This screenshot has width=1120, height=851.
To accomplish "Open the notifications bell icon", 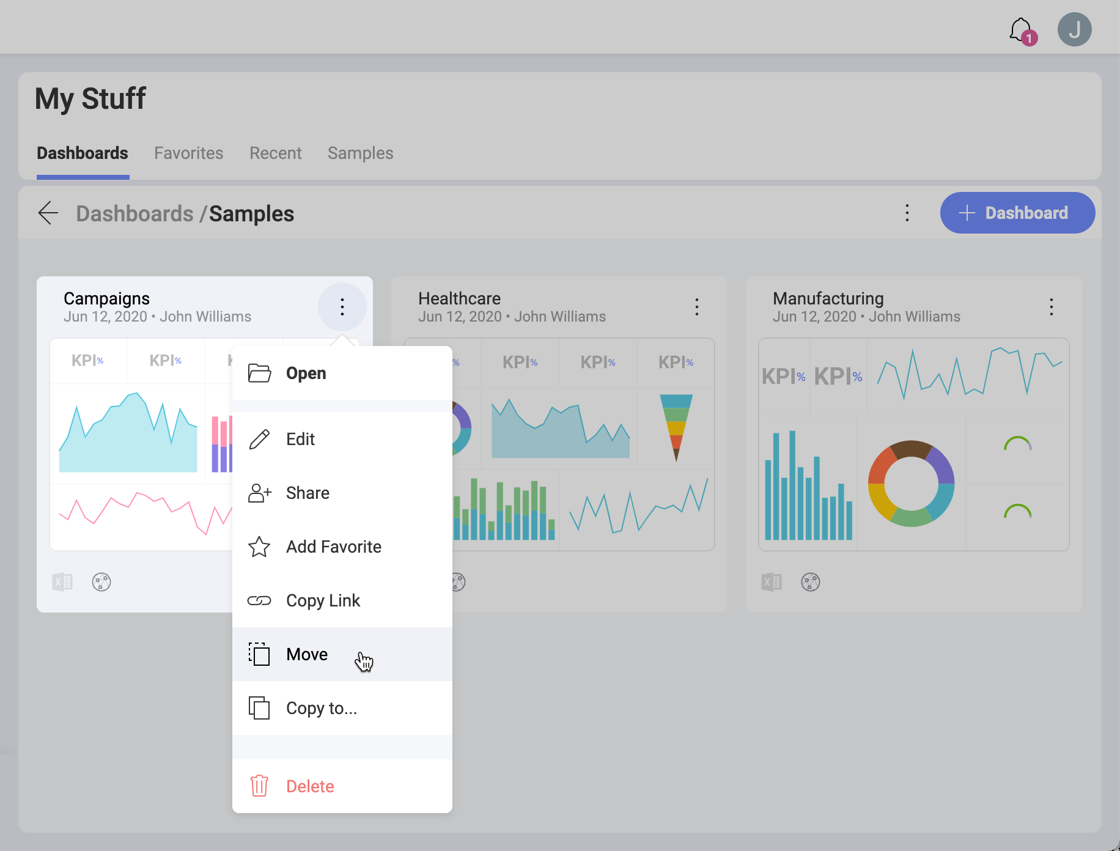I will 1019,29.
